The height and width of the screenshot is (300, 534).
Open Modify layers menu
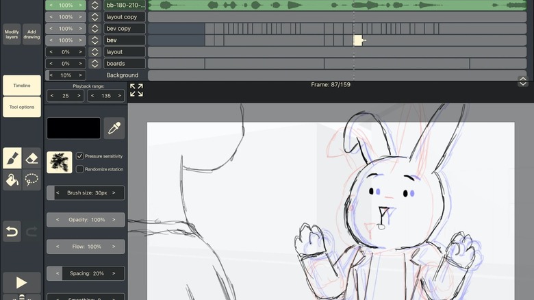click(x=12, y=34)
